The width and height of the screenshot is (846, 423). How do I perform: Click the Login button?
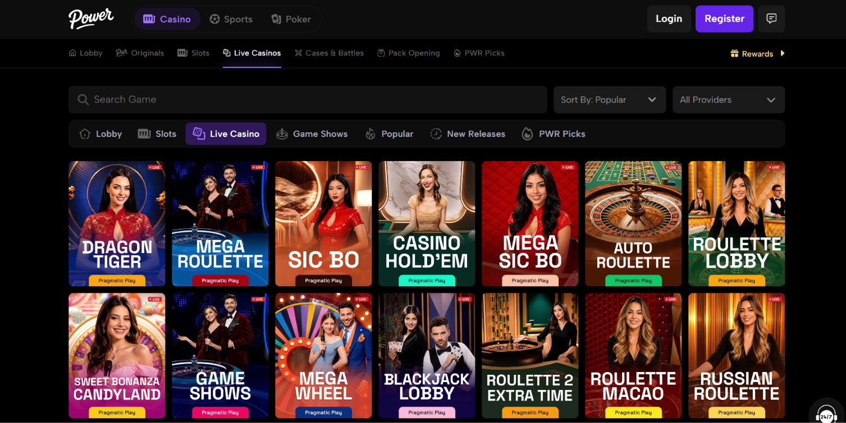[x=669, y=19]
